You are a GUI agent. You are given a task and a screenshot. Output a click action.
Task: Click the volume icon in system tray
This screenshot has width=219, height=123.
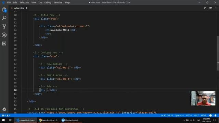[x=194, y=120]
